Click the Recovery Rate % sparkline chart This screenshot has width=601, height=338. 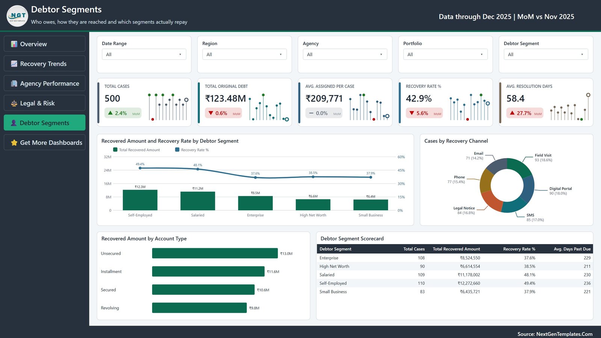coord(470,107)
